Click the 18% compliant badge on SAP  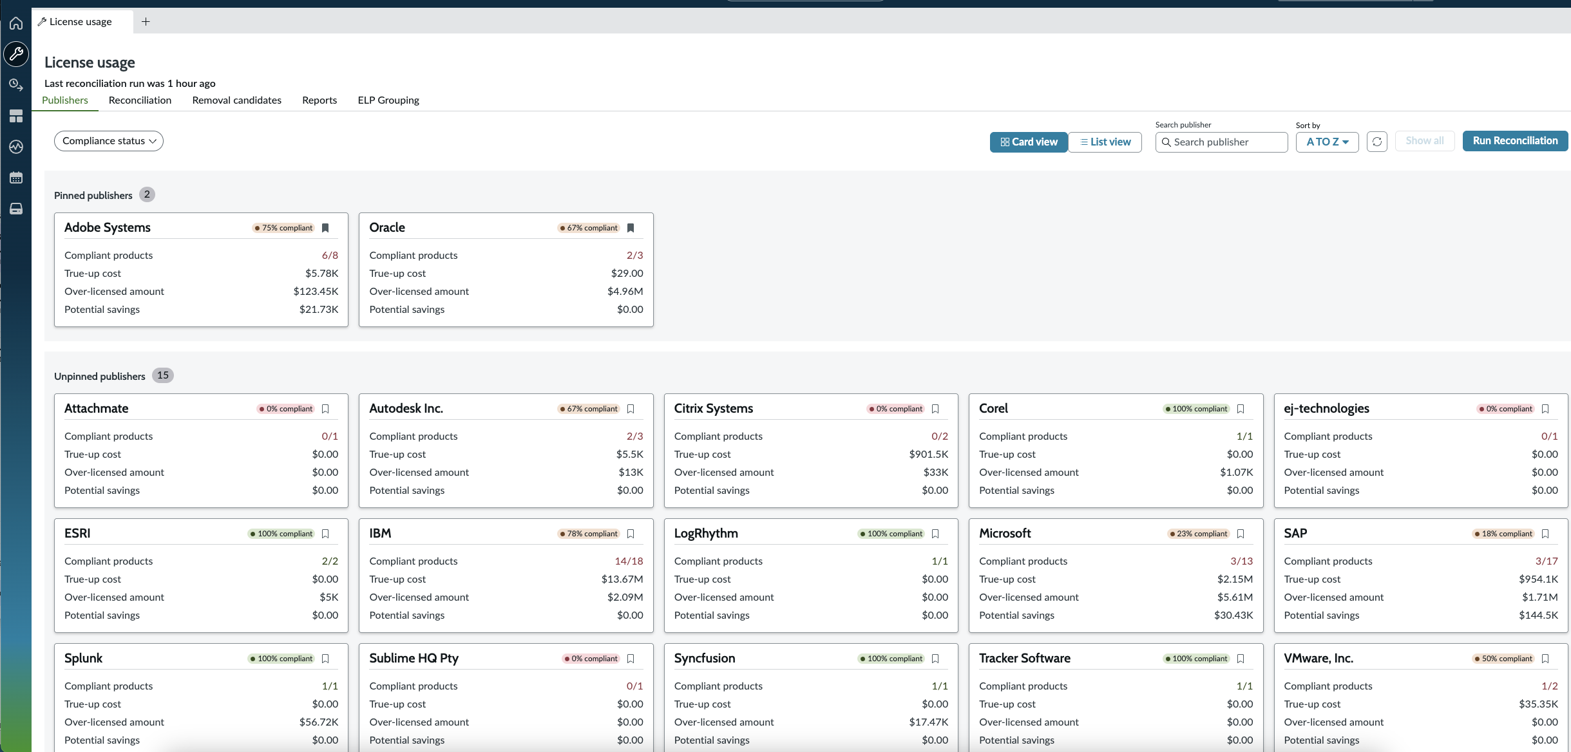pyautogui.click(x=1503, y=534)
